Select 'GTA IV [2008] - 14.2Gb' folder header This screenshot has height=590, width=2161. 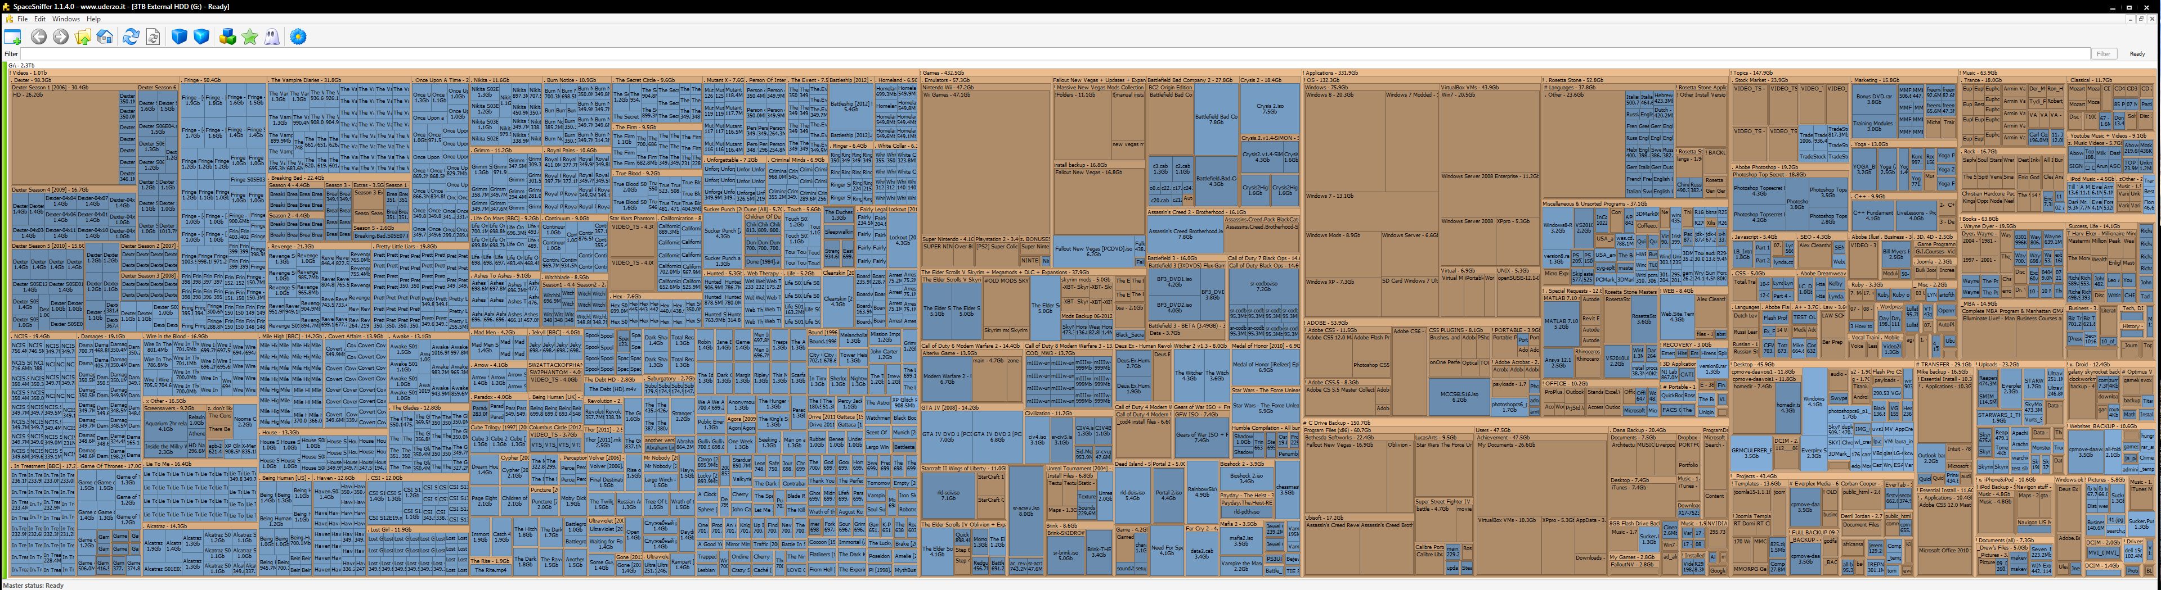tap(971, 408)
